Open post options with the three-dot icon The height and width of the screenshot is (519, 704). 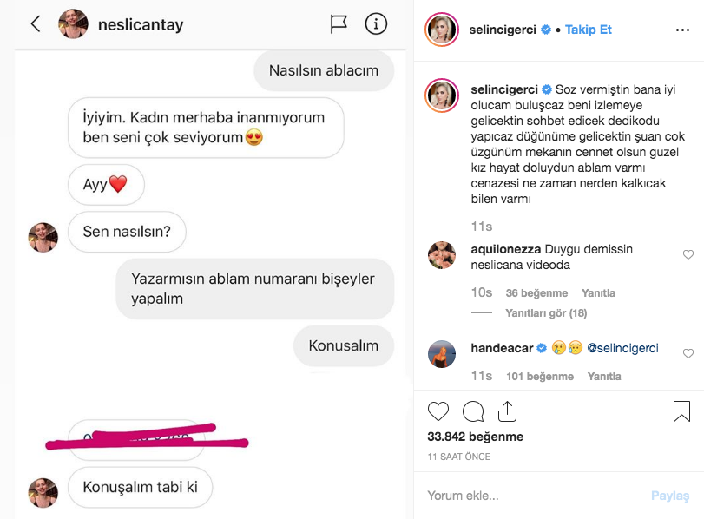point(681,29)
